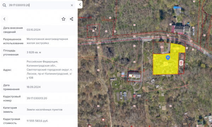Click cadastral number value 39:17:030013:20
This screenshot has height=127, width=212.
[x=37, y=98]
